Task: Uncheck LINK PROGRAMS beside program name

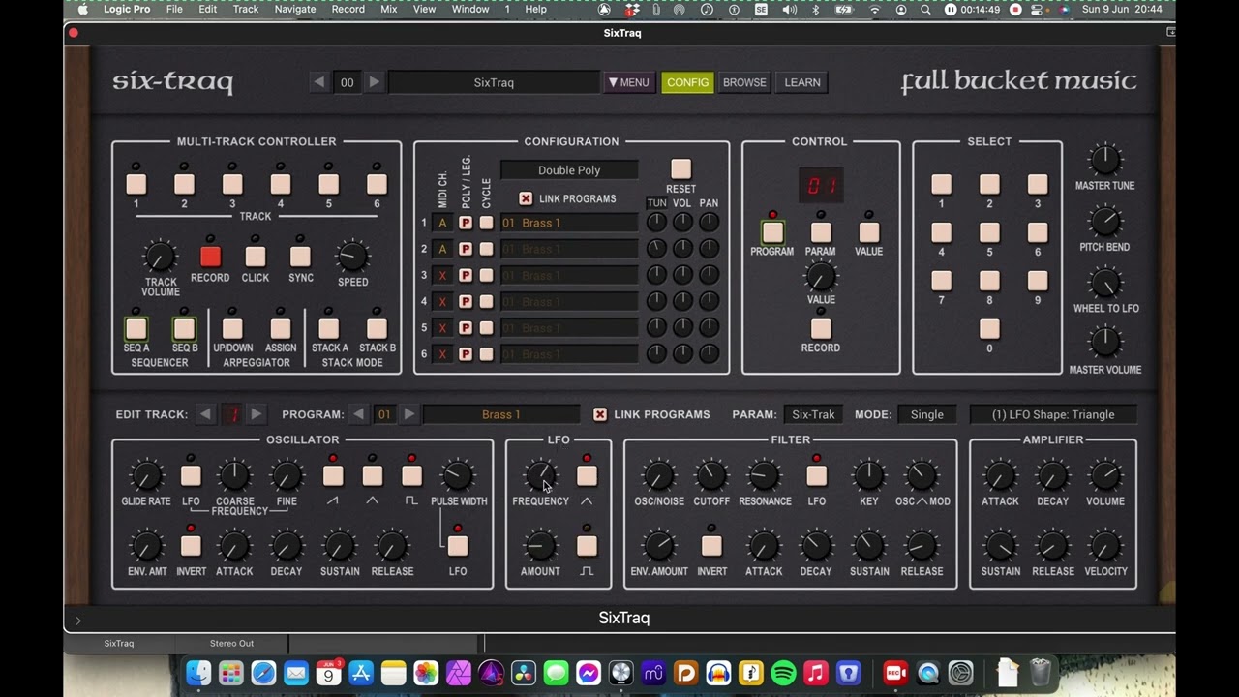Action: 600,414
